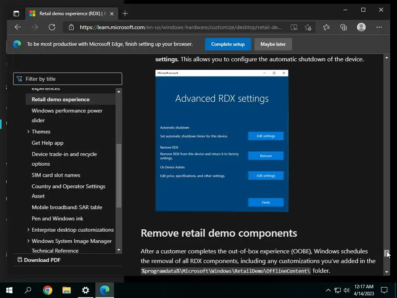Expand the Themes tree node

pos(28,132)
